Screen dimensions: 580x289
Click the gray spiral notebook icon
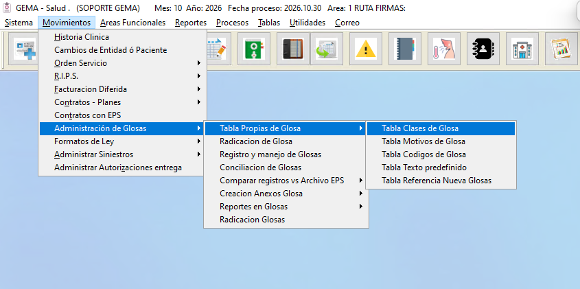405,49
